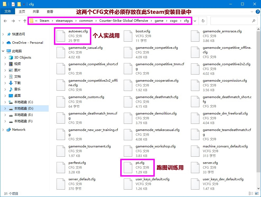Click game in the address path

[x=159, y=21]
